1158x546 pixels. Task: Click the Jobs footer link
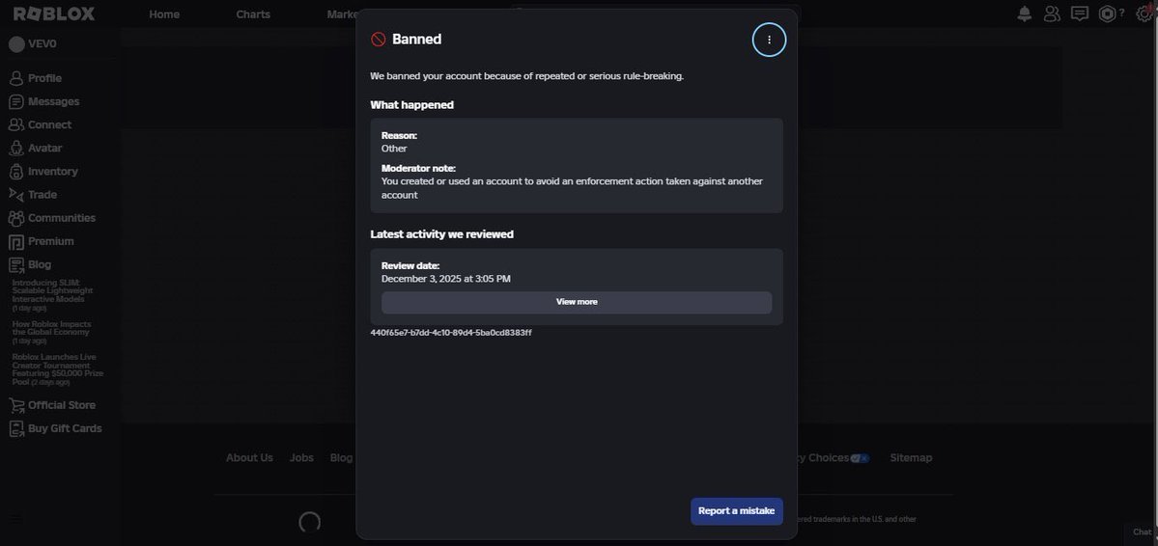[x=301, y=458]
